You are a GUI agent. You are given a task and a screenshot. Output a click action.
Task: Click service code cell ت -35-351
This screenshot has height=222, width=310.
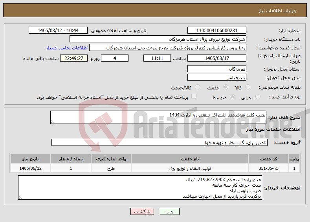268,168
